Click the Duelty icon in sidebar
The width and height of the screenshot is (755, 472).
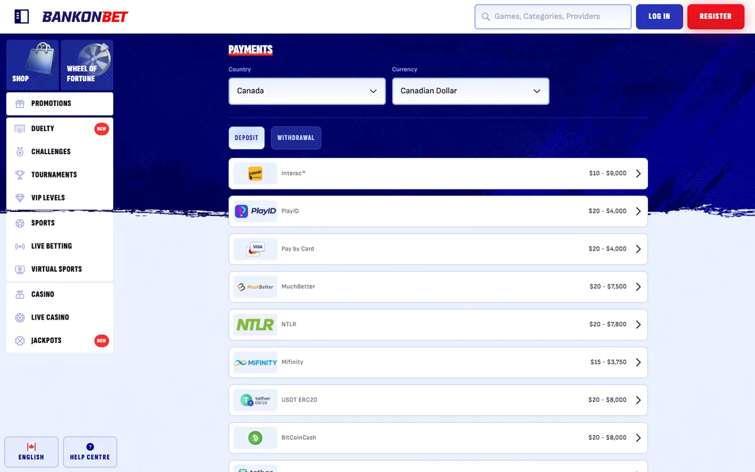(x=20, y=129)
